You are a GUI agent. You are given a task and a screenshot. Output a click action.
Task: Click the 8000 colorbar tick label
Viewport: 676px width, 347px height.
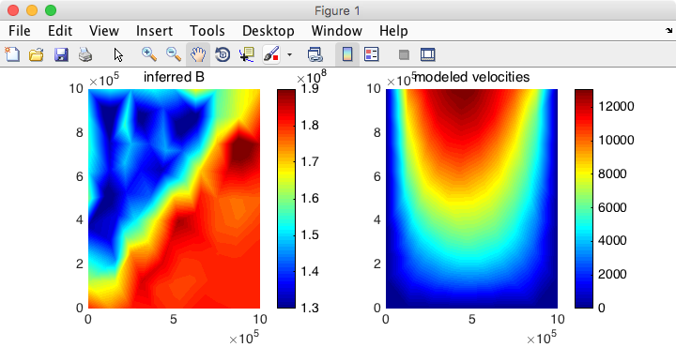coord(612,173)
